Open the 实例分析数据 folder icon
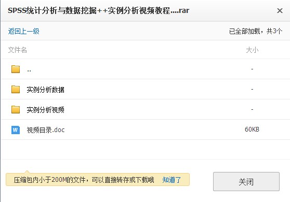Screen dimensions: 290x202 (x=16, y=90)
